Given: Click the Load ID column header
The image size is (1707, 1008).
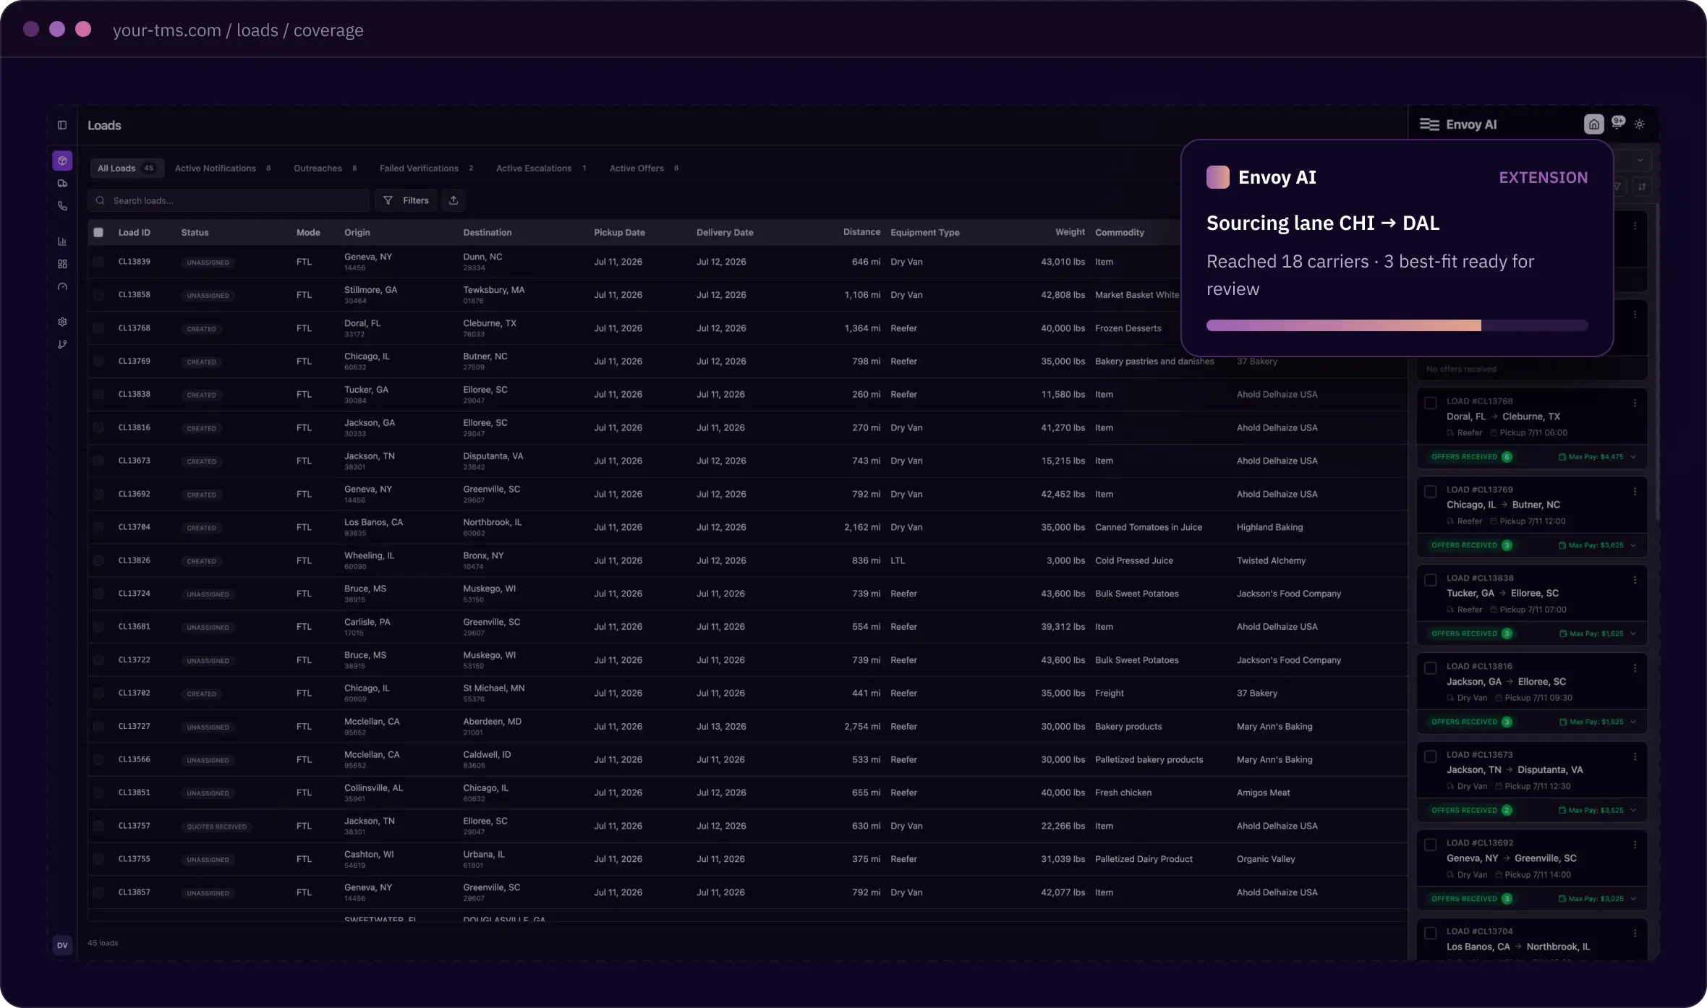Looking at the screenshot, I should coord(135,232).
